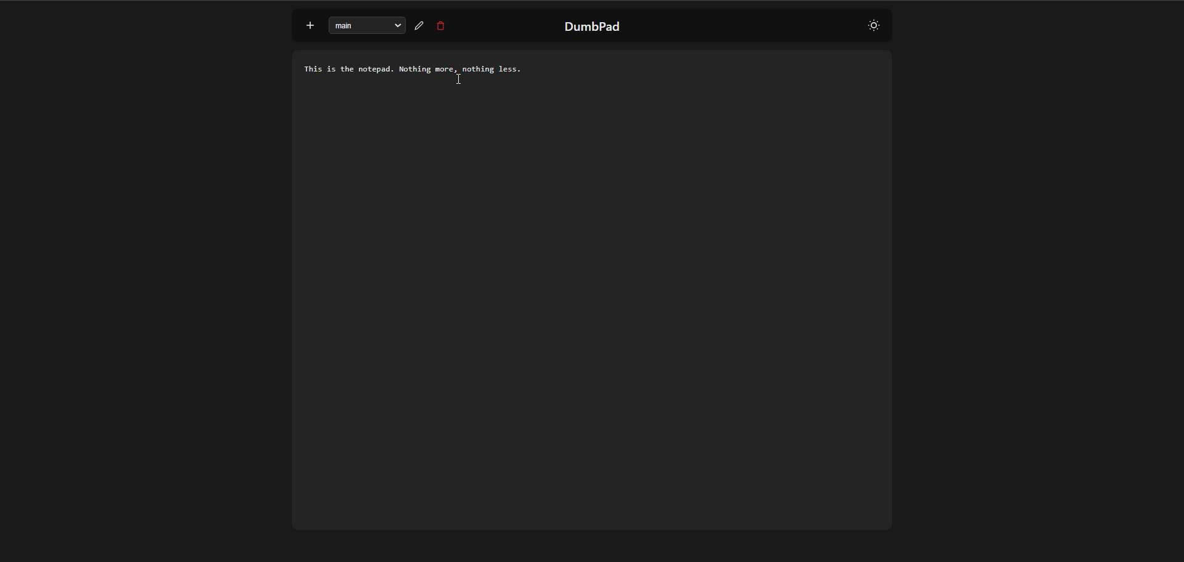1184x562 pixels.
Task: Delete notepad with red trash icon
Action: 441,26
